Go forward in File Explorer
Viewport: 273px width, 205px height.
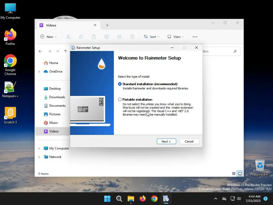pos(49,51)
